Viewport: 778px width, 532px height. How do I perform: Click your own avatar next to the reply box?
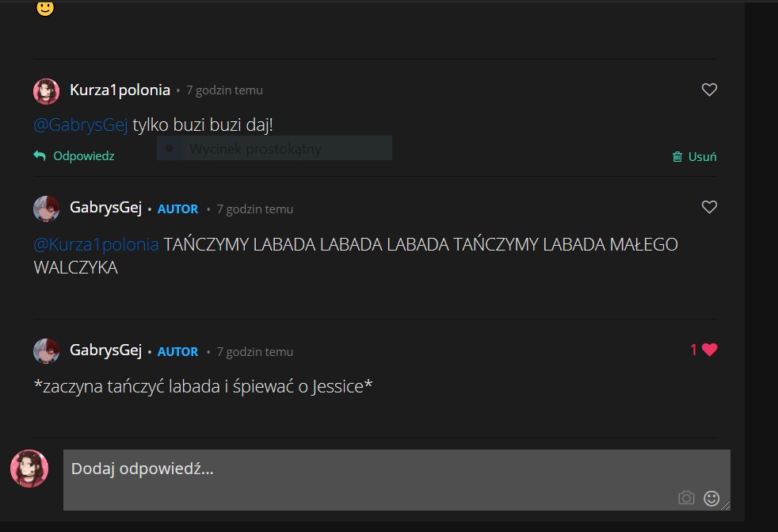(x=29, y=469)
